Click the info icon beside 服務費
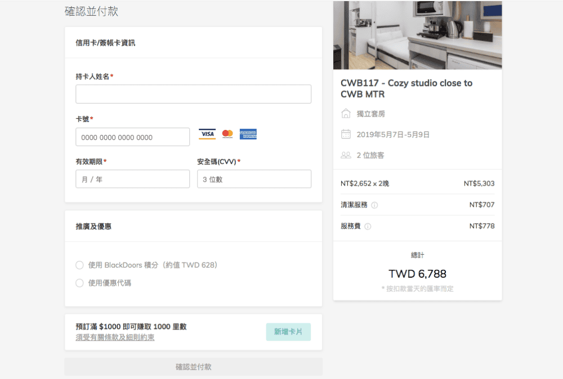Image resolution: width=563 pixels, height=379 pixels. click(x=368, y=226)
